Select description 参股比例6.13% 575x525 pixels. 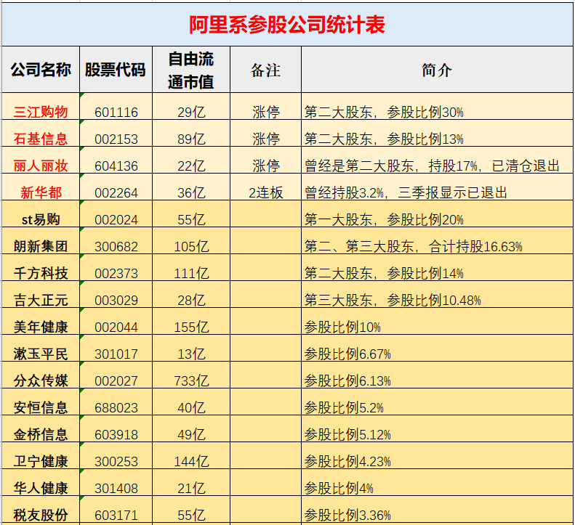point(437,375)
